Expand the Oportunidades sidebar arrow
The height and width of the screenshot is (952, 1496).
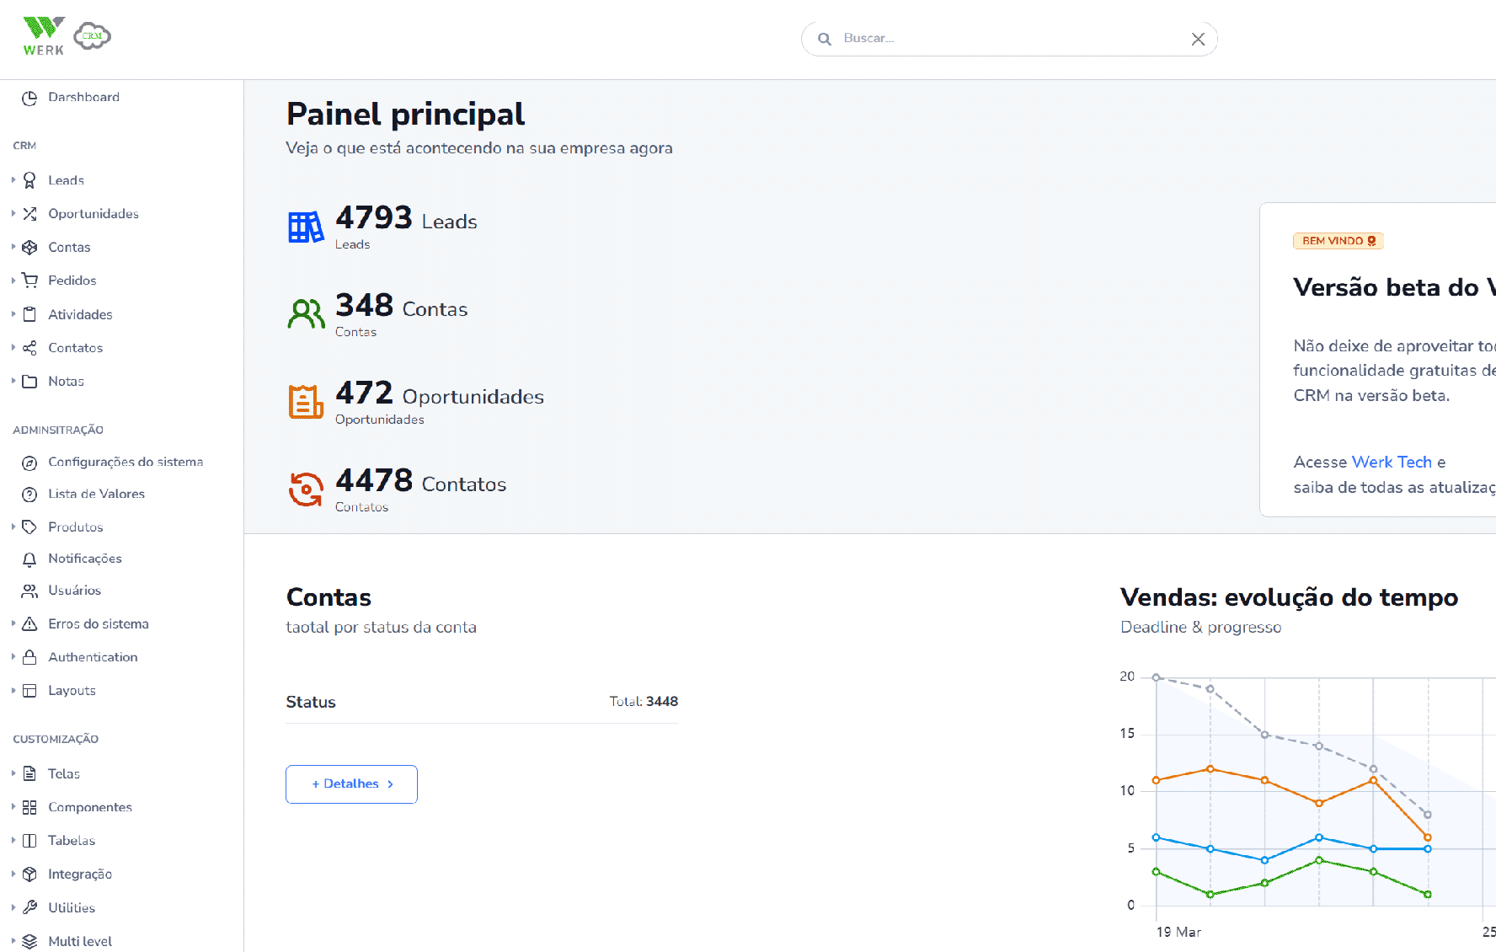coord(13,214)
